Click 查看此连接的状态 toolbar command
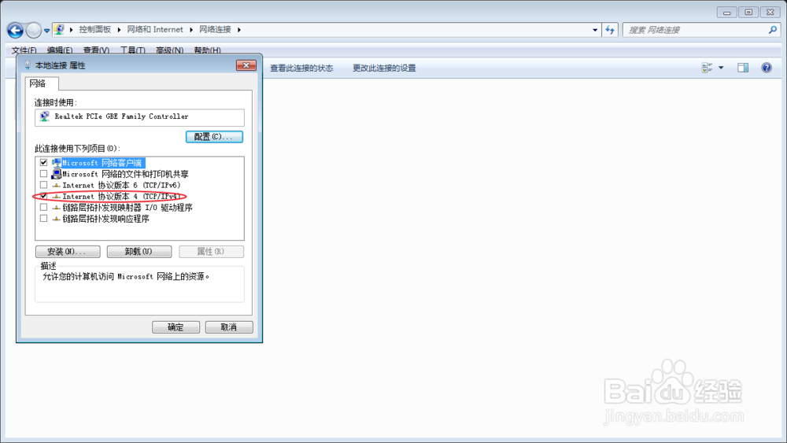This screenshot has width=787, height=443. (x=301, y=68)
